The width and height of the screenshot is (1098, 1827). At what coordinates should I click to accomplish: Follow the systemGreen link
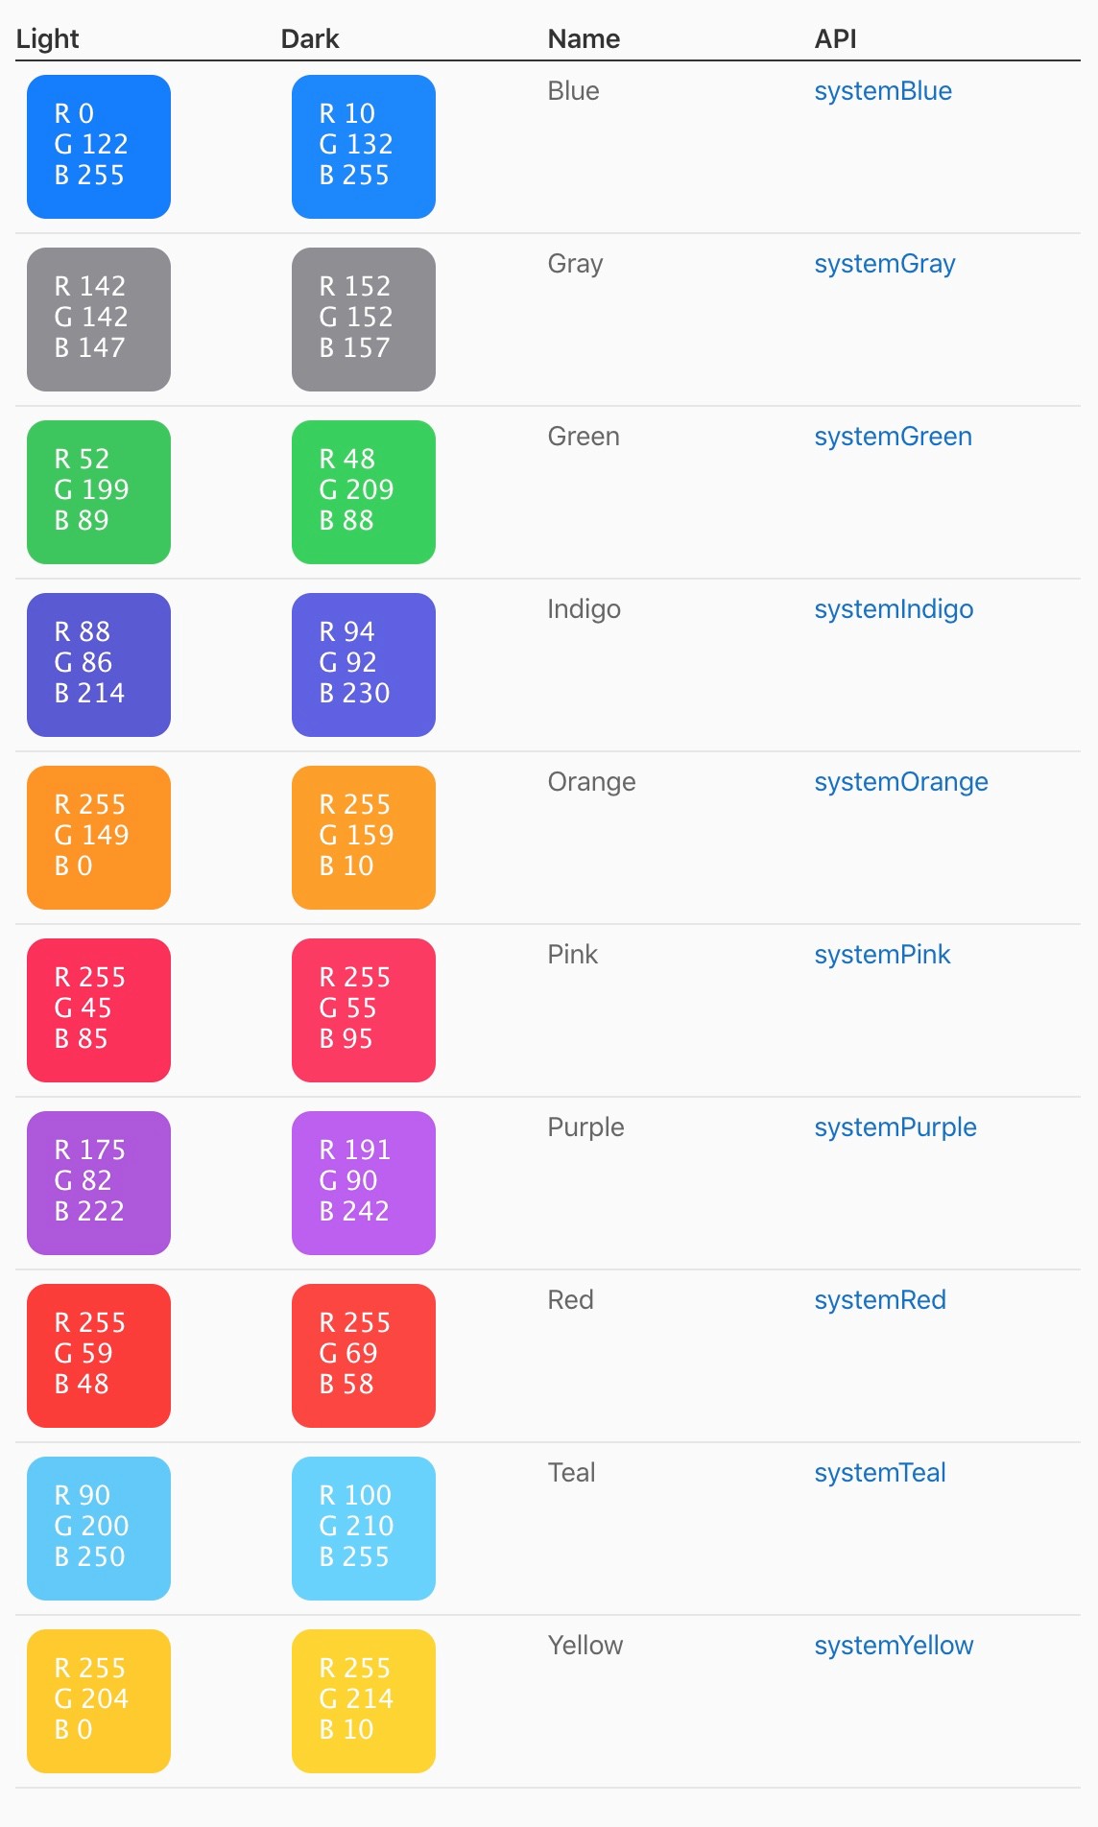893,437
